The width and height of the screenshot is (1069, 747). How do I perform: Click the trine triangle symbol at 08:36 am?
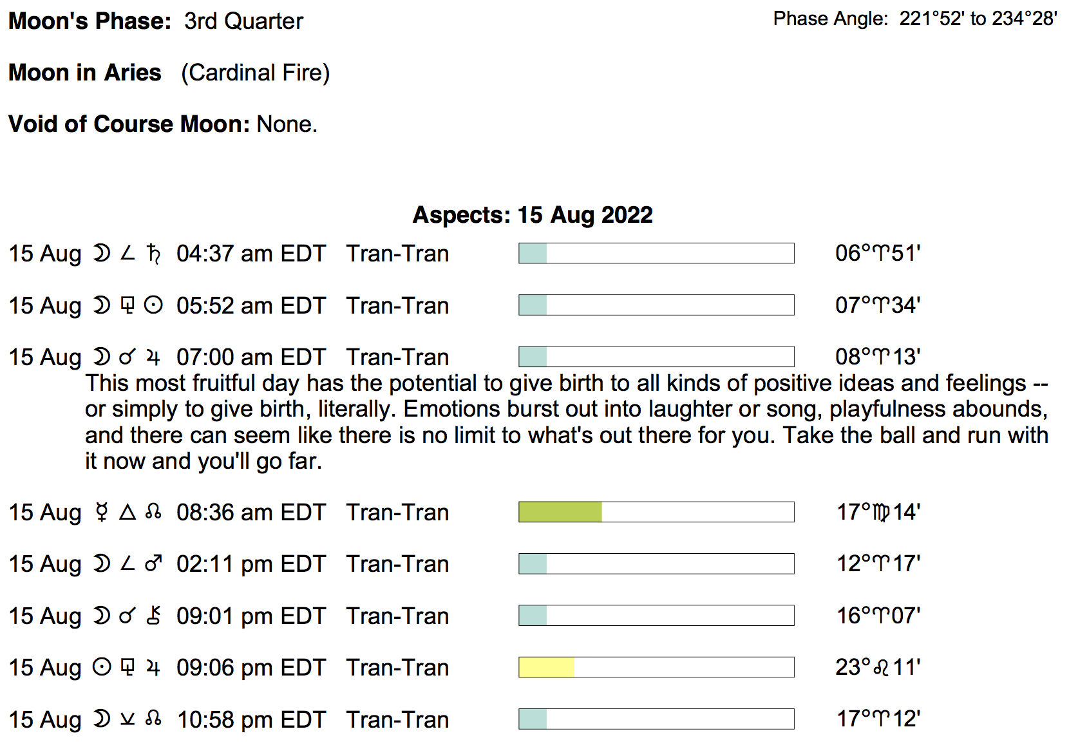[128, 513]
